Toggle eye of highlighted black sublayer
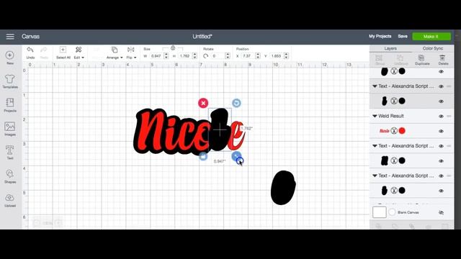Viewport: 461px width, 259px height. click(x=441, y=101)
